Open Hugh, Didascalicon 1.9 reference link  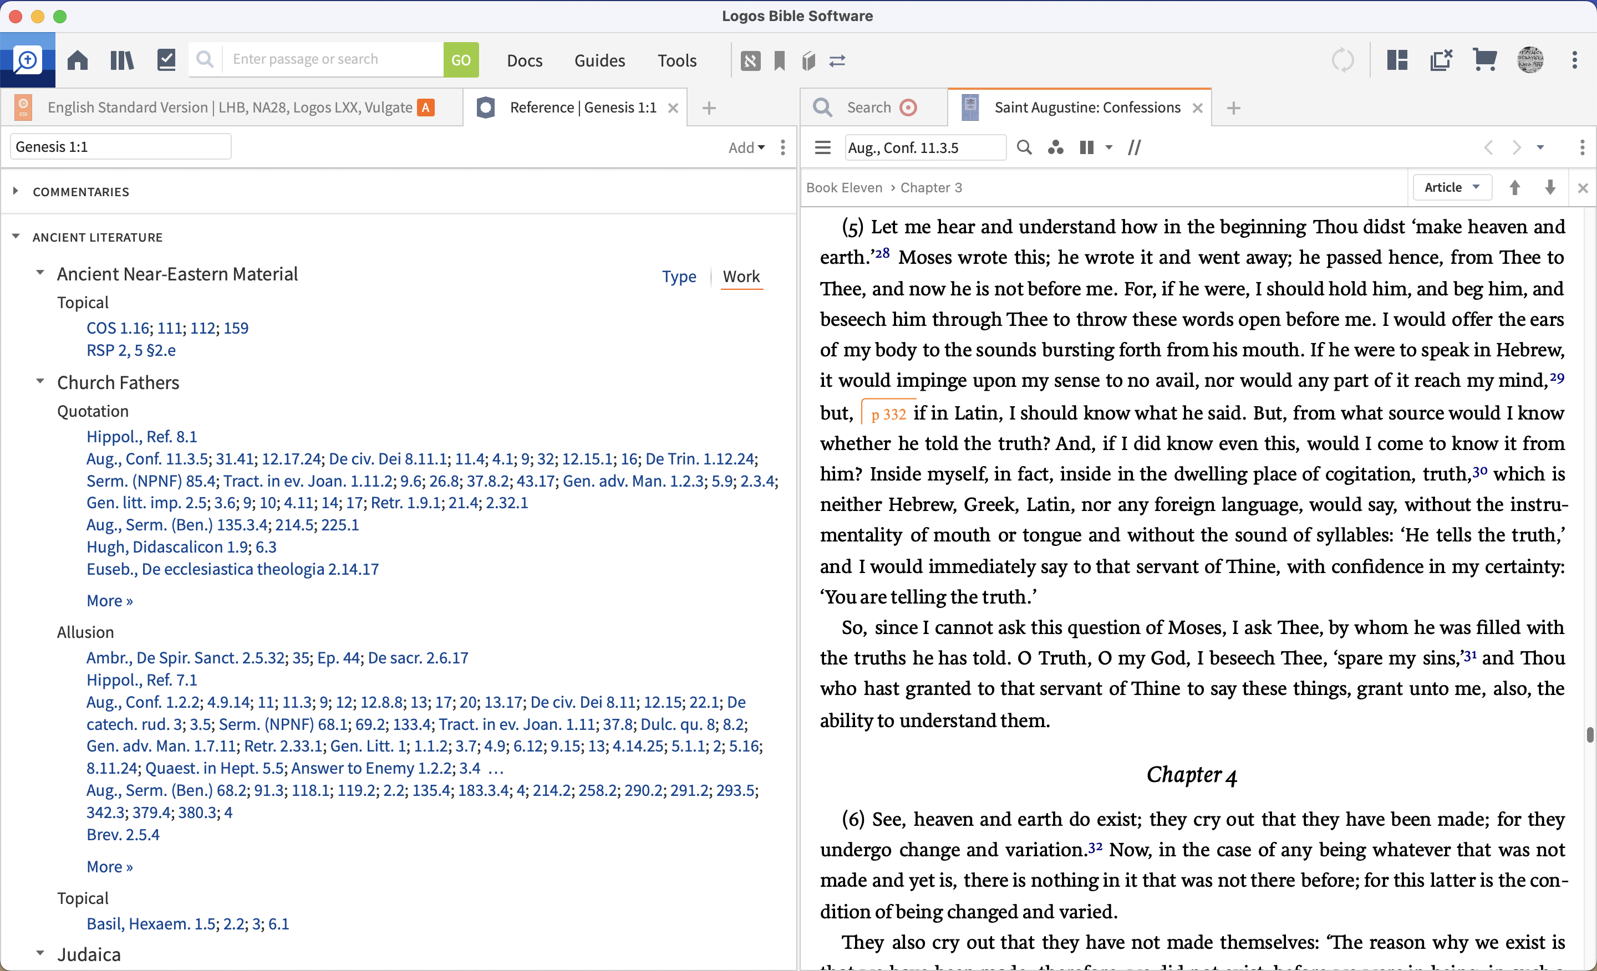pos(166,546)
